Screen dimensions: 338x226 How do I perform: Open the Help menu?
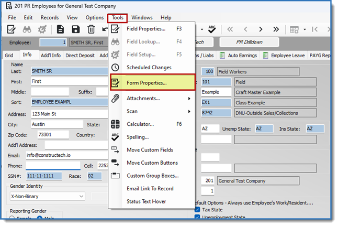tap(166, 17)
